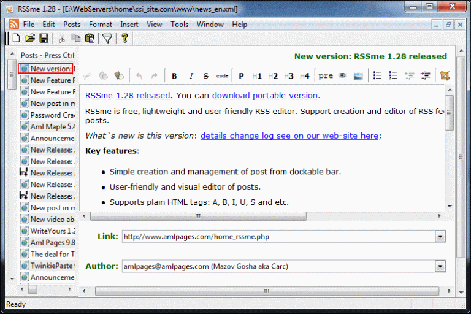Open the View menu
The width and height of the screenshot is (471, 314).
[154, 25]
